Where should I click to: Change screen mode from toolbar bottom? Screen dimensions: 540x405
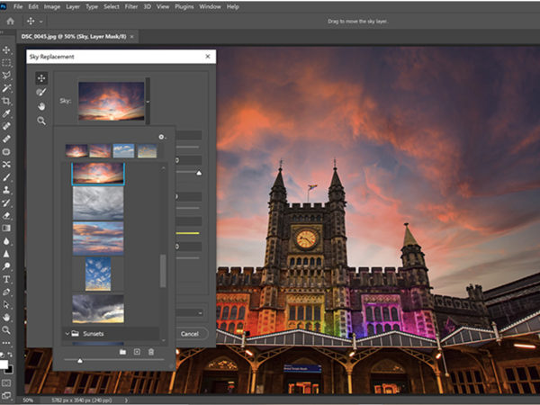coord(6,395)
